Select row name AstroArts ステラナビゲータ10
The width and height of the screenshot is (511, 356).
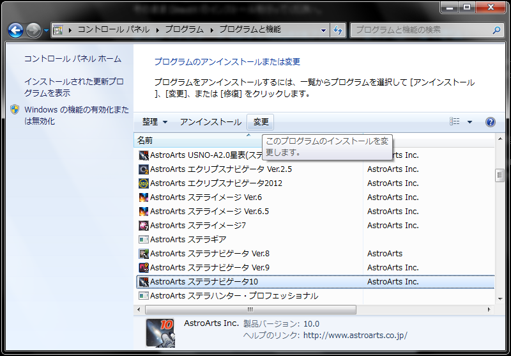point(204,281)
